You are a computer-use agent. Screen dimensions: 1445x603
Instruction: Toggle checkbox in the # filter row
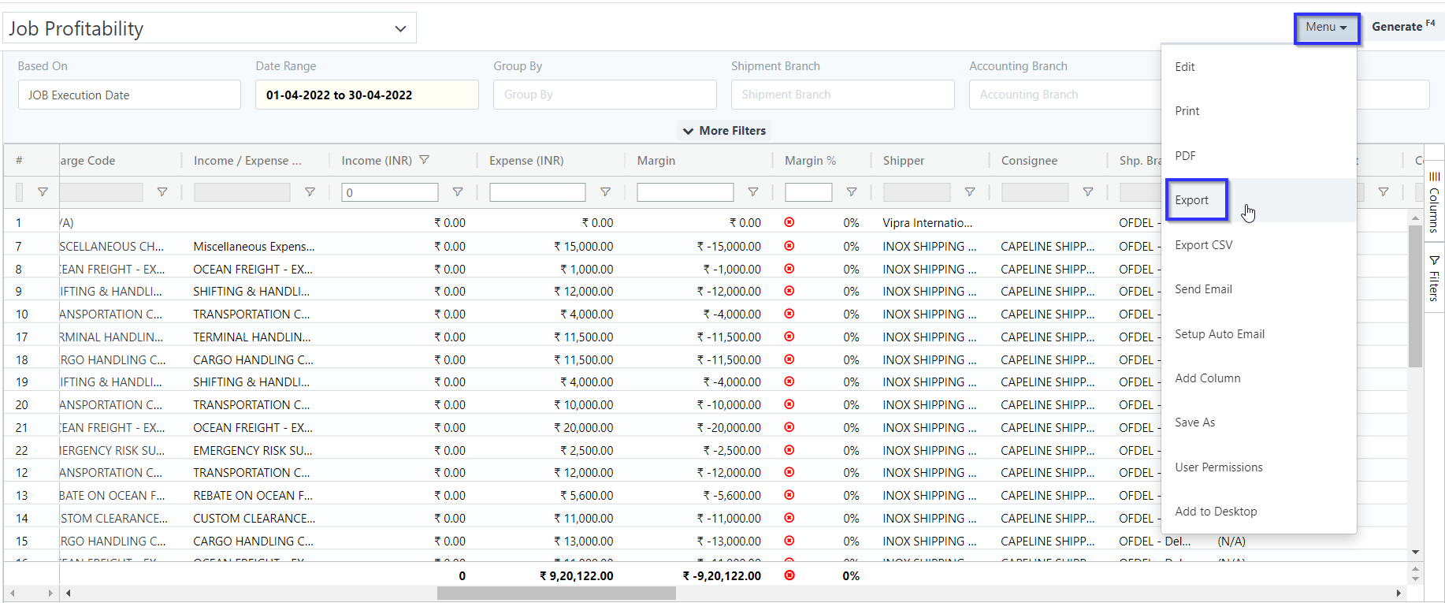[x=20, y=192]
